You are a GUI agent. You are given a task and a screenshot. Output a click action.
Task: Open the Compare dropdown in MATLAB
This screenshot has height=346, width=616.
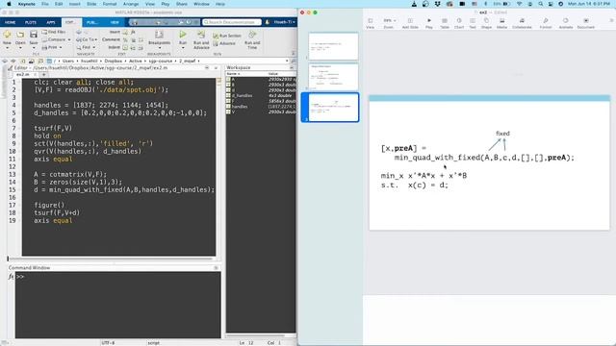pyautogui.click(x=56, y=39)
